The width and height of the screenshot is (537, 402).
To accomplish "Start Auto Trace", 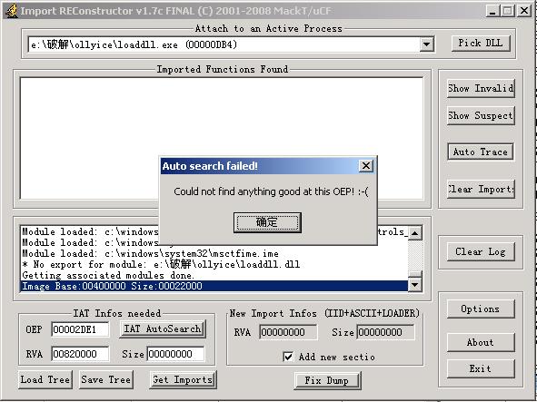I will (x=480, y=152).
